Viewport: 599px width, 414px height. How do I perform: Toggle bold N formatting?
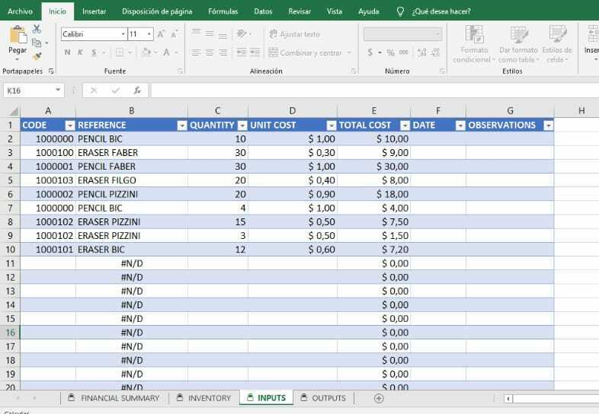tap(67, 53)
